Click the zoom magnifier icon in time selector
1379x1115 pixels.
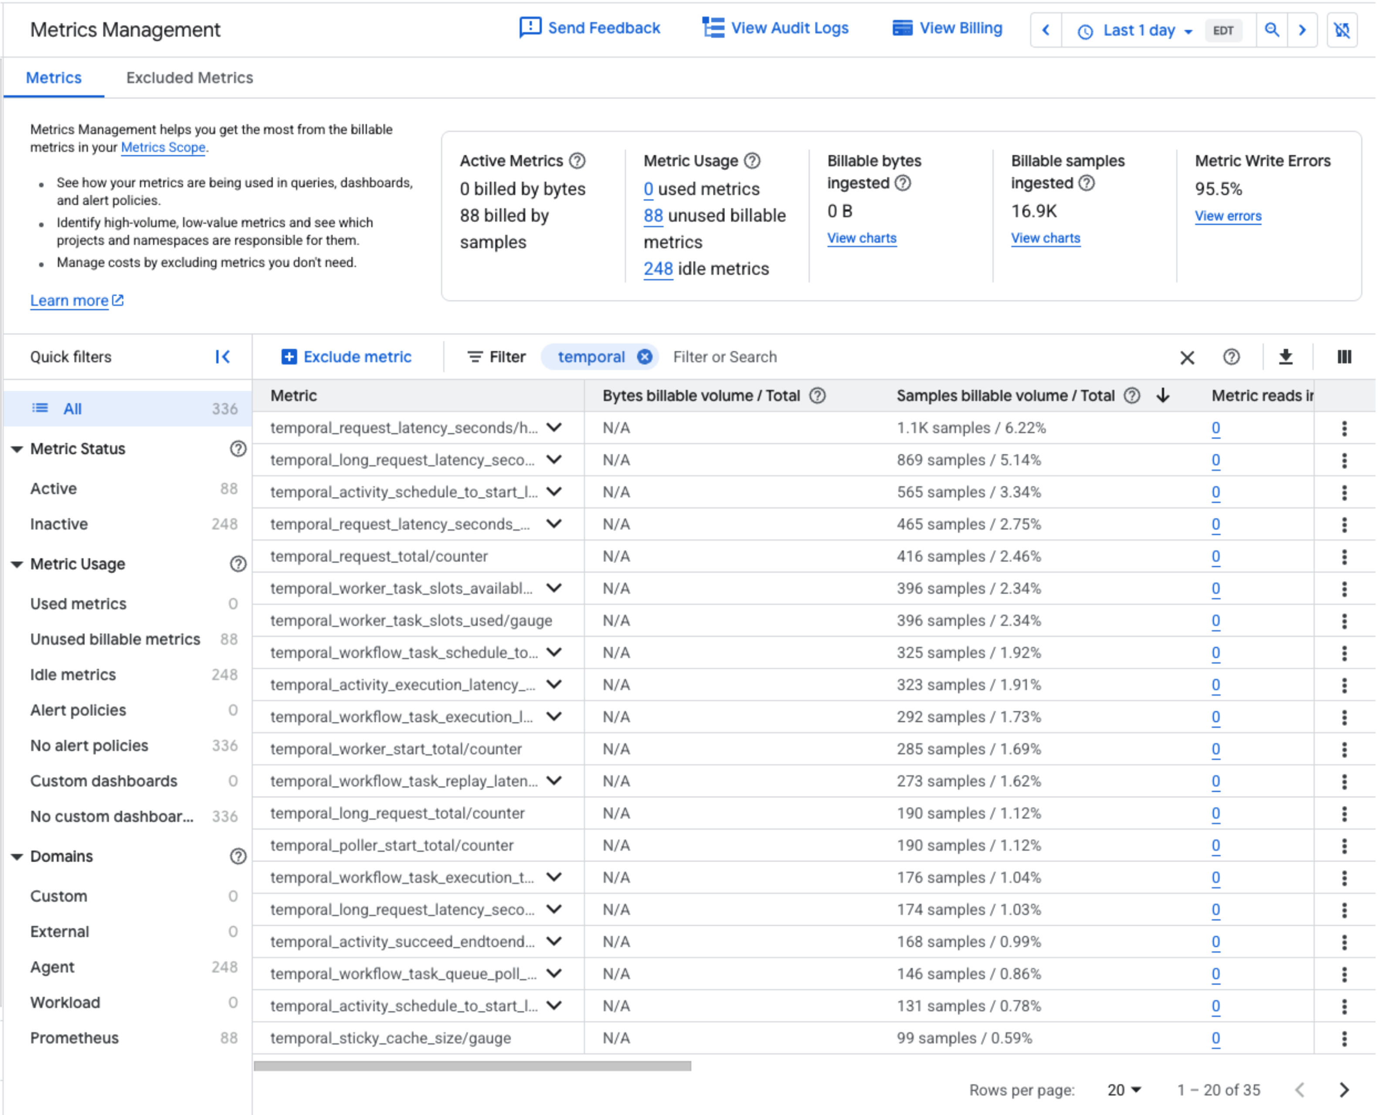tap(1271, 30)
